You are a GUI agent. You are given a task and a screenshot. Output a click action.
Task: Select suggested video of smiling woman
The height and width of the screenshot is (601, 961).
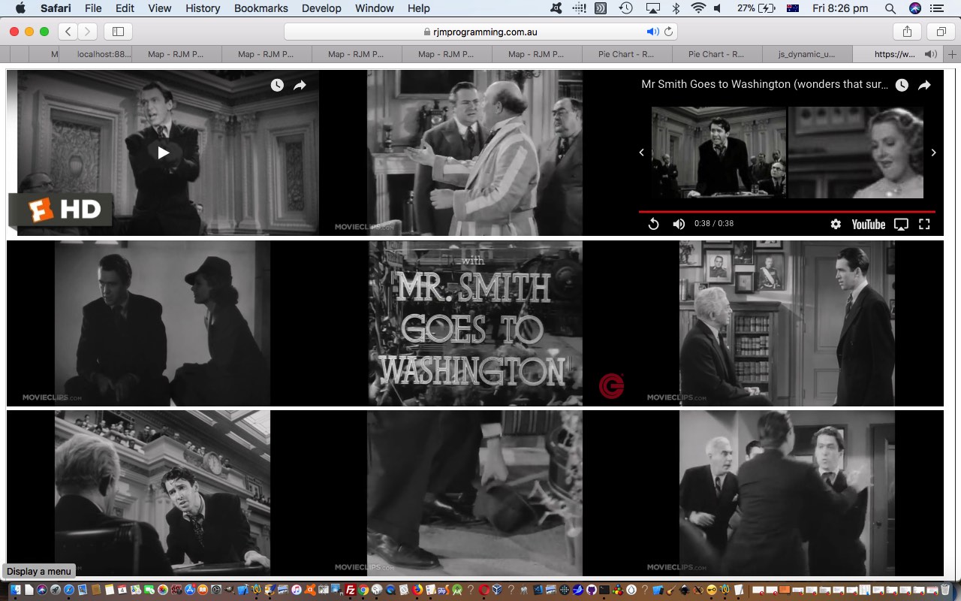tap(855, 153)
